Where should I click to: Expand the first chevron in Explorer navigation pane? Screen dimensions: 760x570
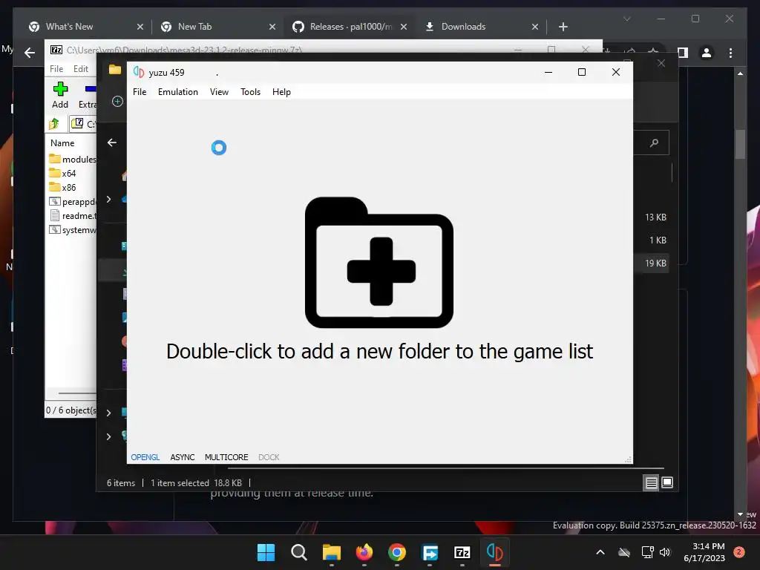click(108, 200)
